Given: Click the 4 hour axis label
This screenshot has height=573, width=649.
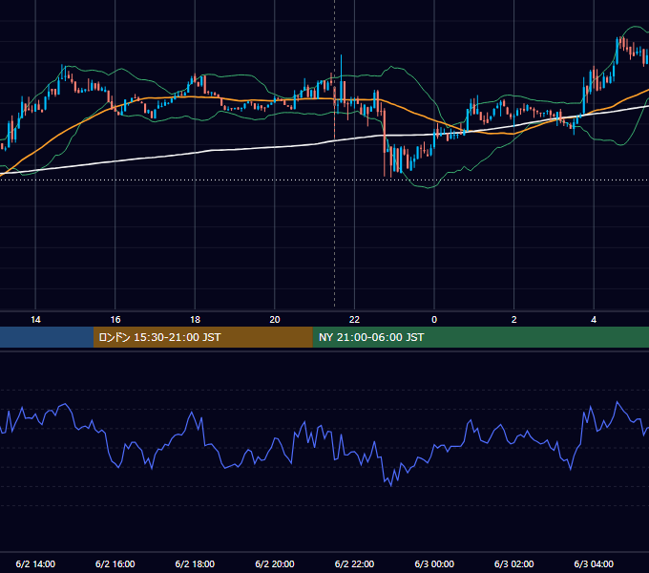Looking at the screenshot, I should click(594, 320).
